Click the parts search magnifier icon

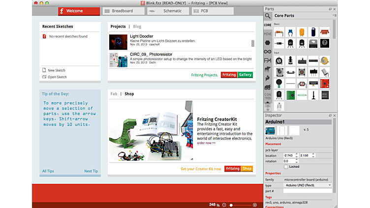268,16
